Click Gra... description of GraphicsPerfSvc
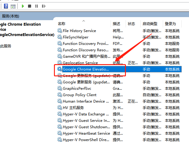Image resolution: width=189 pixels, height=142 pixels. tap(117, 89)
